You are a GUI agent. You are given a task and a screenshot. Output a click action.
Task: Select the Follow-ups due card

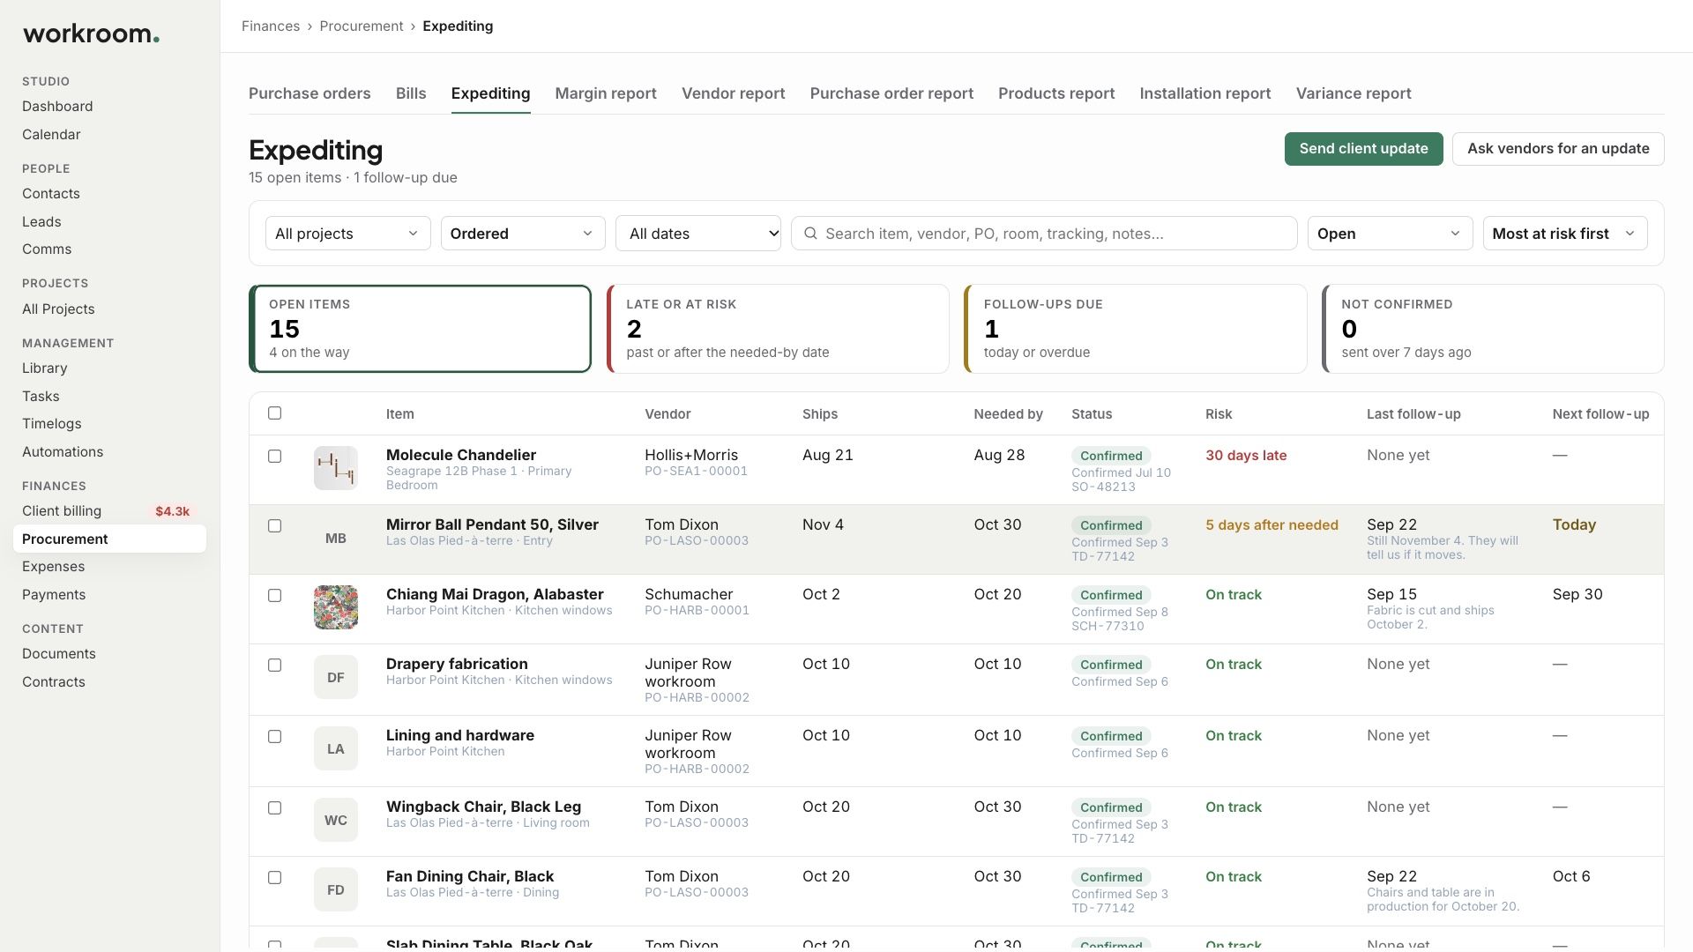pyautogui.click(x=1136, y=329)
